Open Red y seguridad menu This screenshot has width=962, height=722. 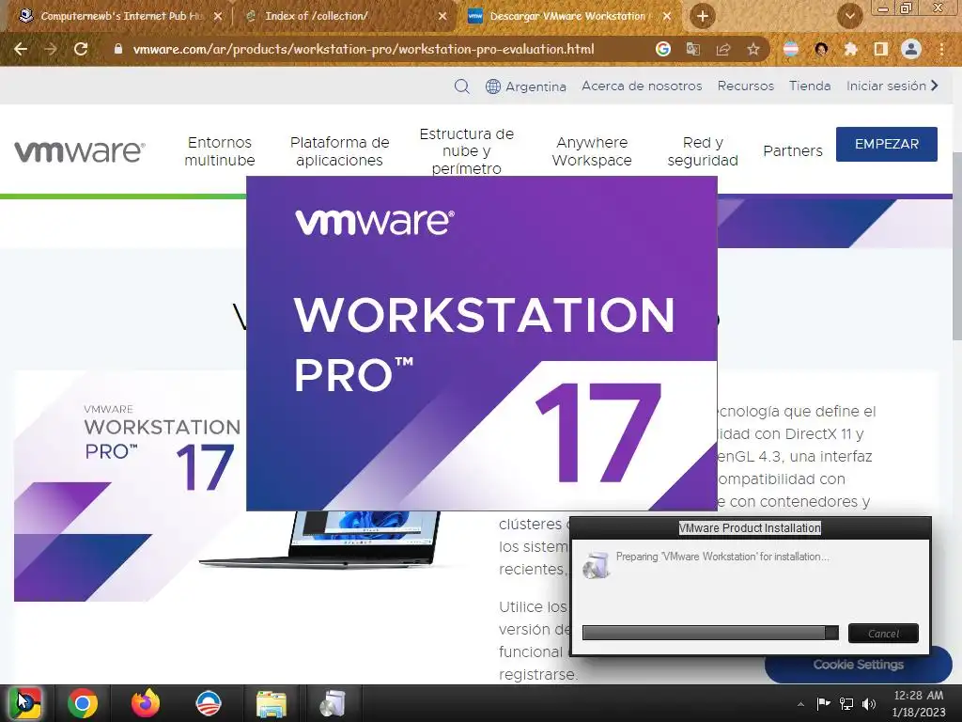tap(703, 151)
